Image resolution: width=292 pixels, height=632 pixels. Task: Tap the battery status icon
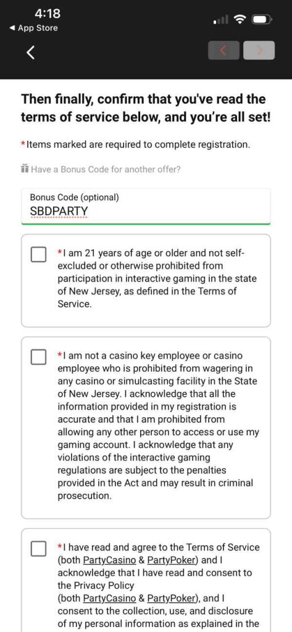[262, 19]
